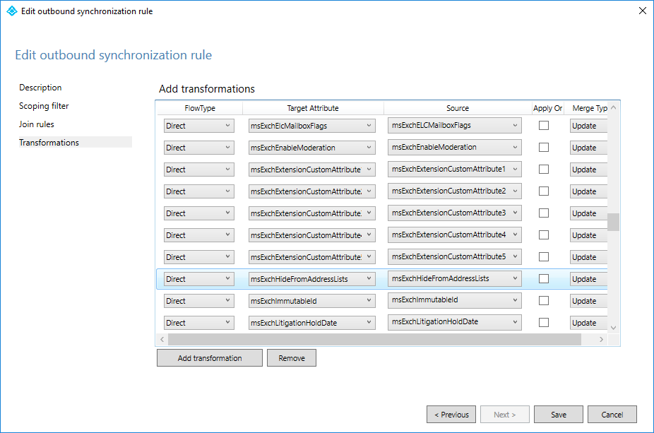This screenshot has height=433, width=654.
Task: Click the Remove button
Action: 292,358
